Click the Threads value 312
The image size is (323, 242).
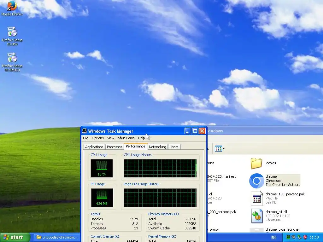(x=135, y=224)
